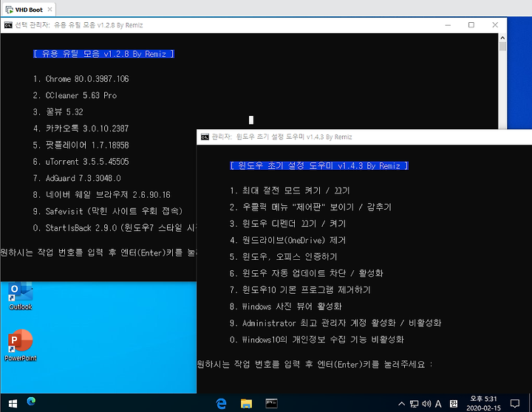Image resolution: width=532 pixels, height=412 pixels.
Task: Click 윈도우 자동 업데이트 차단 line
Action: click(306, 273)
